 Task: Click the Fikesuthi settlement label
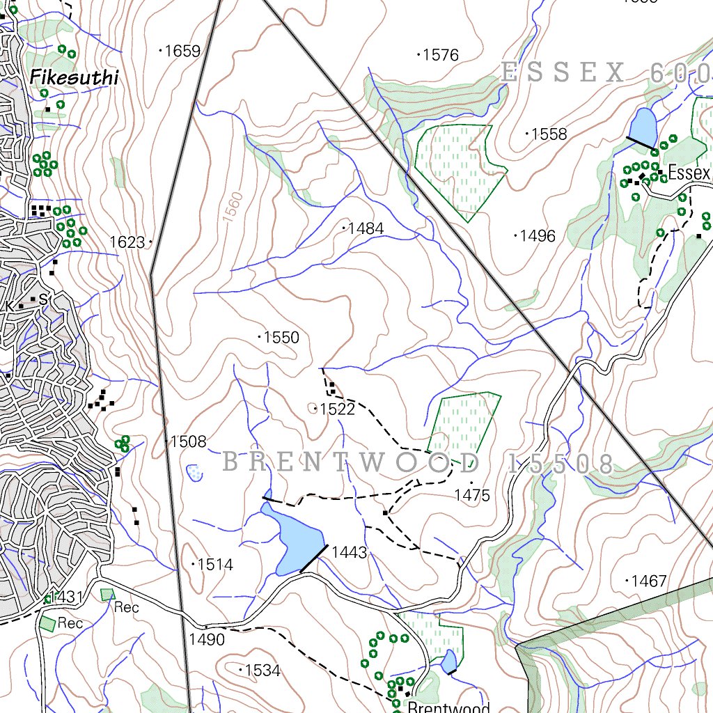click(75, 77)
